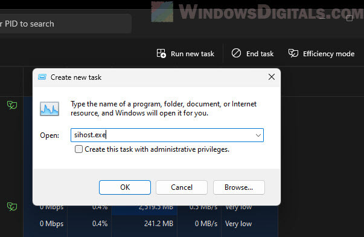Click efficiency leaf icon near dialog's top edge
The image size is (364, 237).
(12, 105)
